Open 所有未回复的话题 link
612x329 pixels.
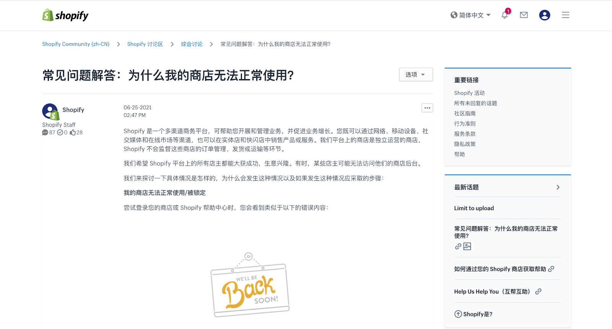[x=475, y=103]
